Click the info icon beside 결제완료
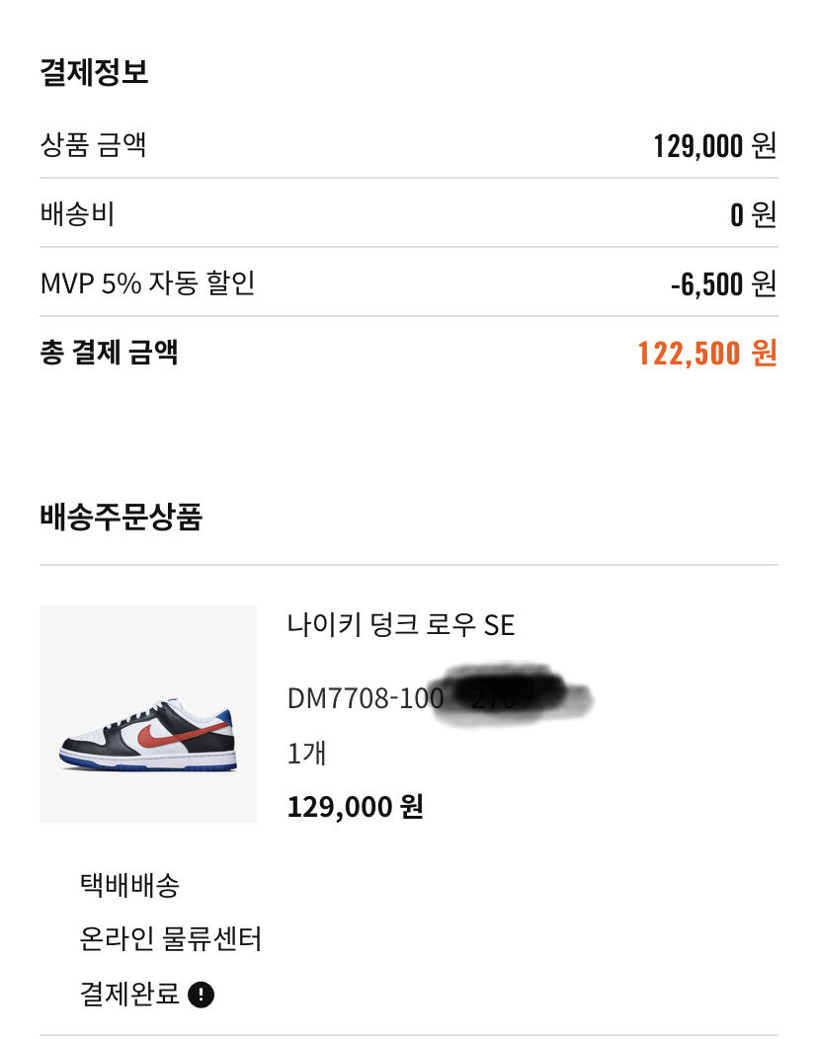Image resolution: width=818 pixels, height=1039 pixels. point(201,994)
